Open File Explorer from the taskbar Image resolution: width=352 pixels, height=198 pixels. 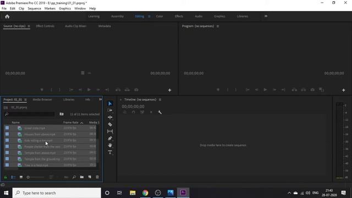tap(133, 193)
